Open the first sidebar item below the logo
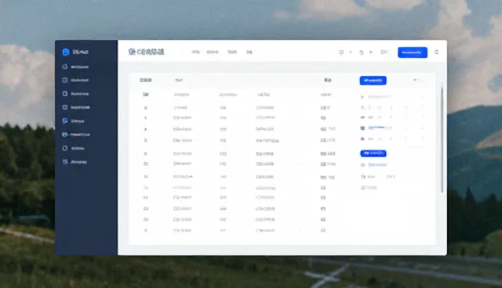The image size is (502, 288). pyautogui.click(x=75, y=67)
